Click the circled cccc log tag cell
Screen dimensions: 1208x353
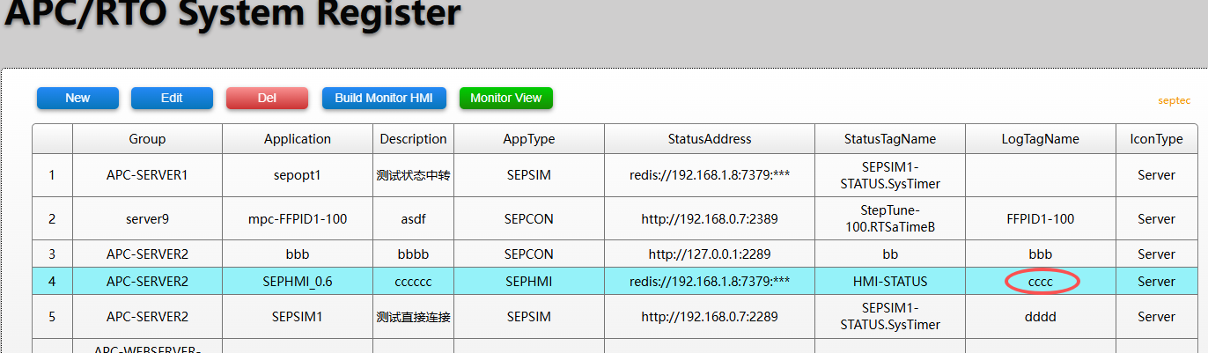tap(1042, 282)
